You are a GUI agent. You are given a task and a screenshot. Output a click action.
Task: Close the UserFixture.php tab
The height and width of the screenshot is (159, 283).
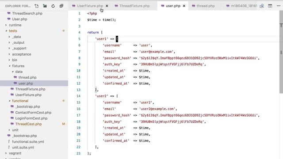click(x=107, y=6)
